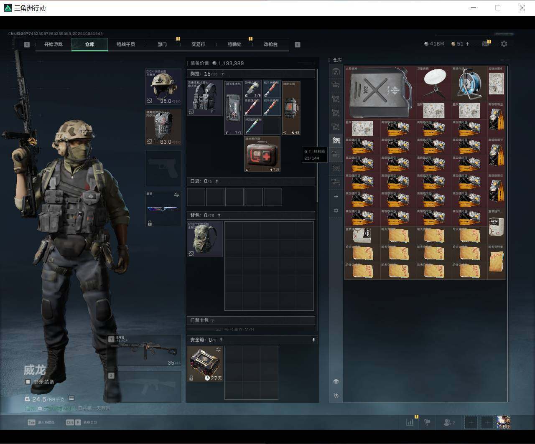Viewport: 535px width, 444px height.
Task: Click the flag icon in bottom bar
Action: (427, 422)
